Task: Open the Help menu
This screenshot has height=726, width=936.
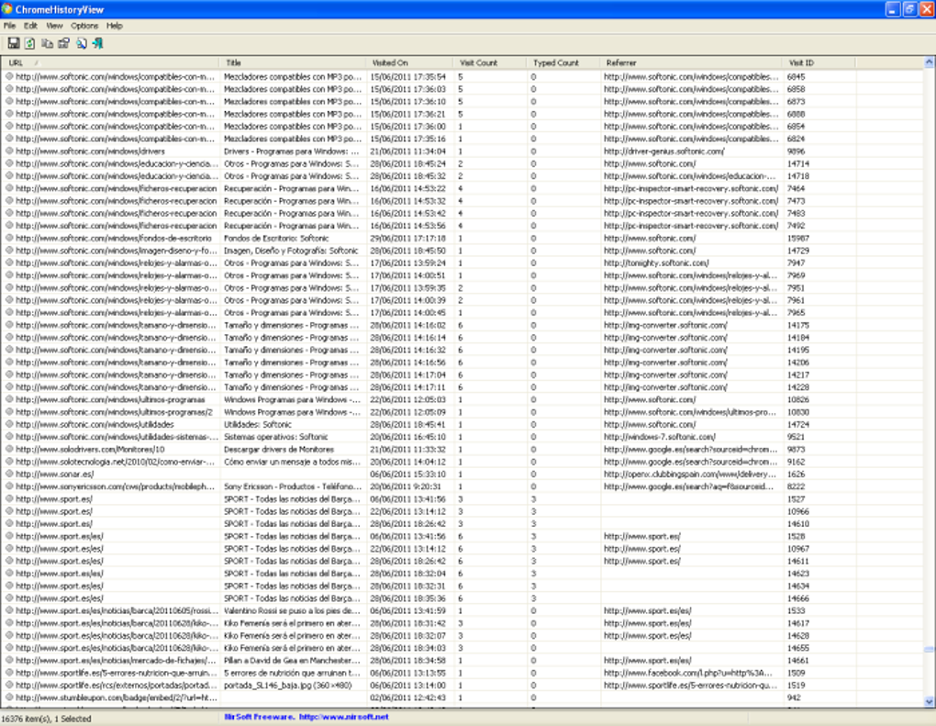Action: (115, 26)
